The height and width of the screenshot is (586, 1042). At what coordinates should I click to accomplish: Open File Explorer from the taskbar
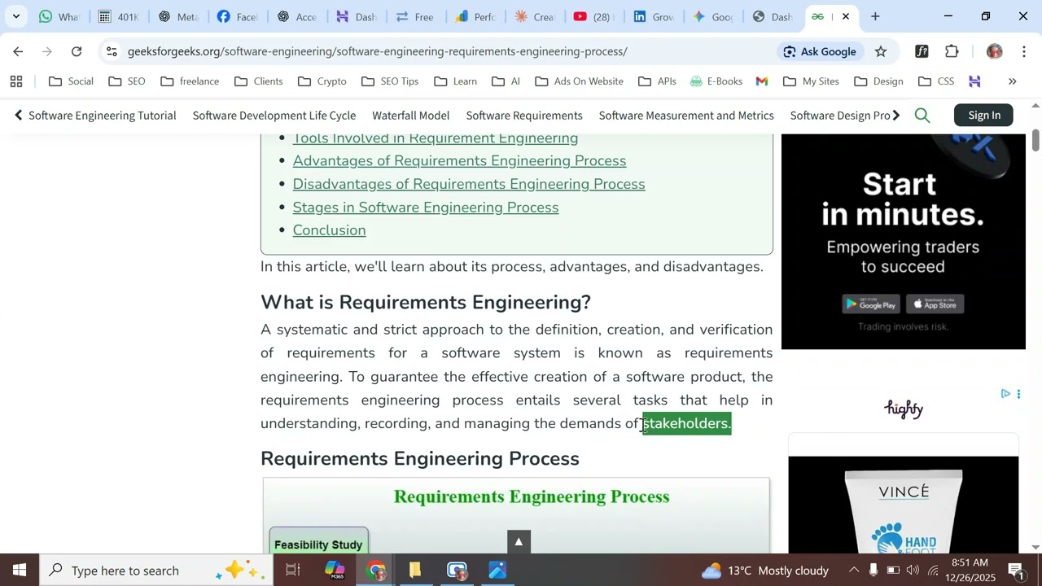pos(415,571)
